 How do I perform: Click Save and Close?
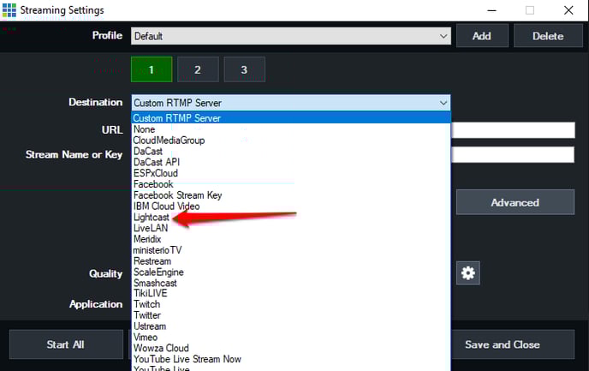502,344
